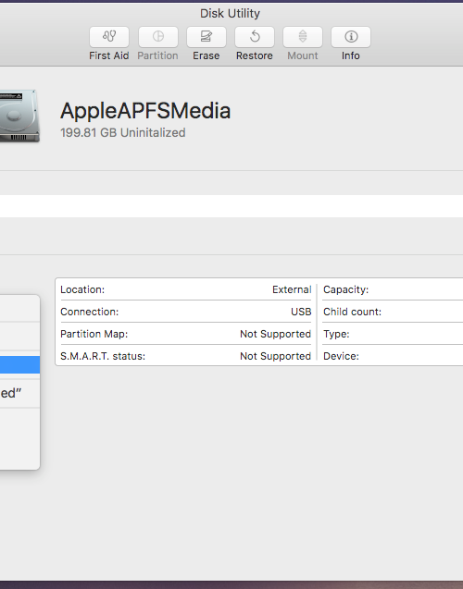Click the Restore toolbar icon
The image size is (463, 589).
click(255, 37)
